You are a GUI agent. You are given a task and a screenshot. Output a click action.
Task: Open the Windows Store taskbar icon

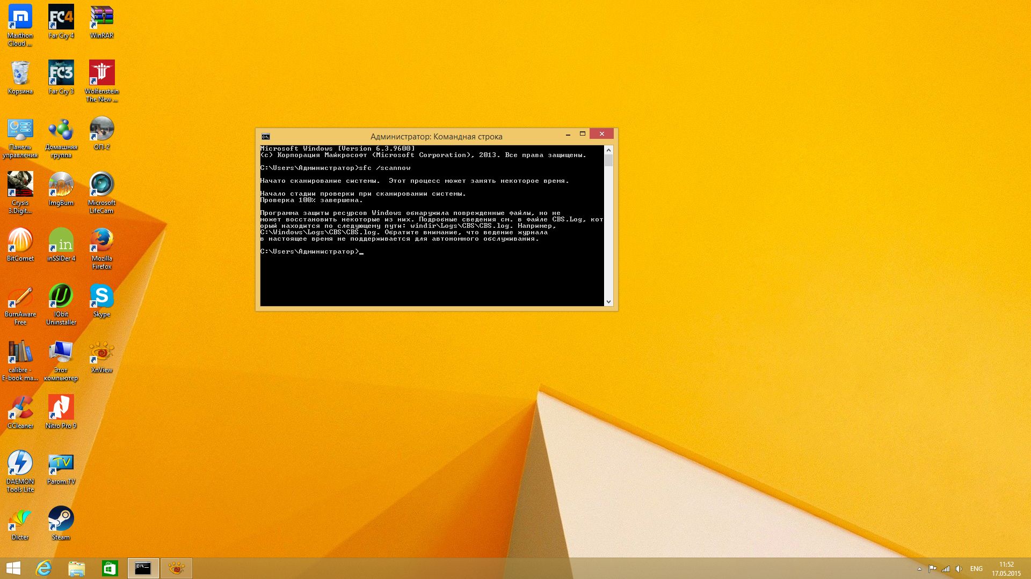pos(110,568)
